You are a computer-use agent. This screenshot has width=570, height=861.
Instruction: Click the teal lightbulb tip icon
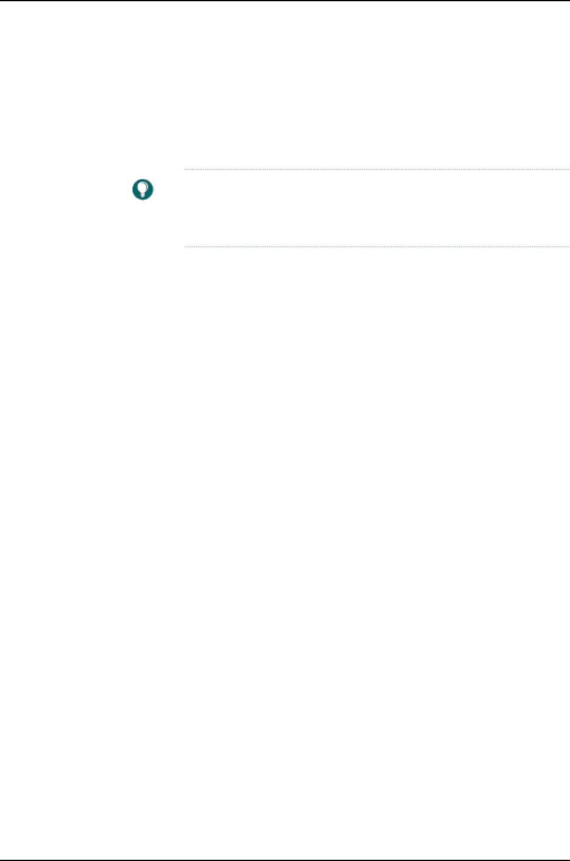coord(143,191)
